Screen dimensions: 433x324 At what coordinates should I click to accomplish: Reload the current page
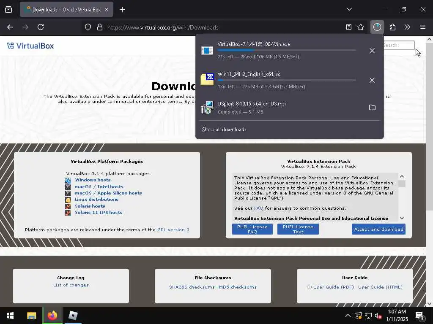(x=41, y=27)
